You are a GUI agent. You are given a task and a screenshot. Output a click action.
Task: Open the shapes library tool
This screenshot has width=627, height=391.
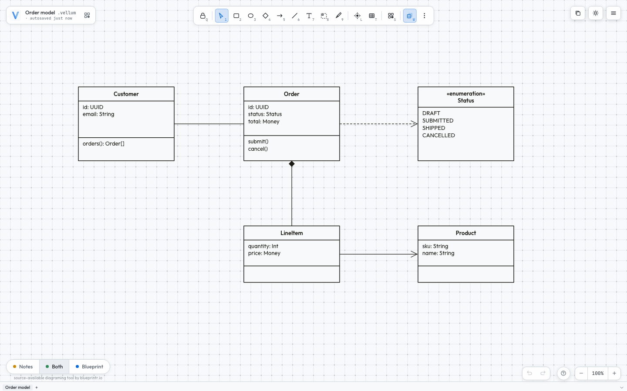(391, 16)
